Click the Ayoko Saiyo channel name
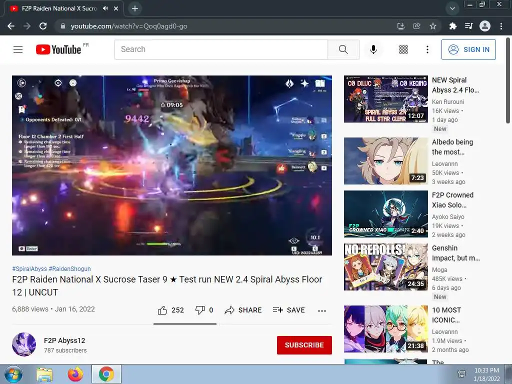The height and width of the screenshot is (384, 512). click(448, 217)
